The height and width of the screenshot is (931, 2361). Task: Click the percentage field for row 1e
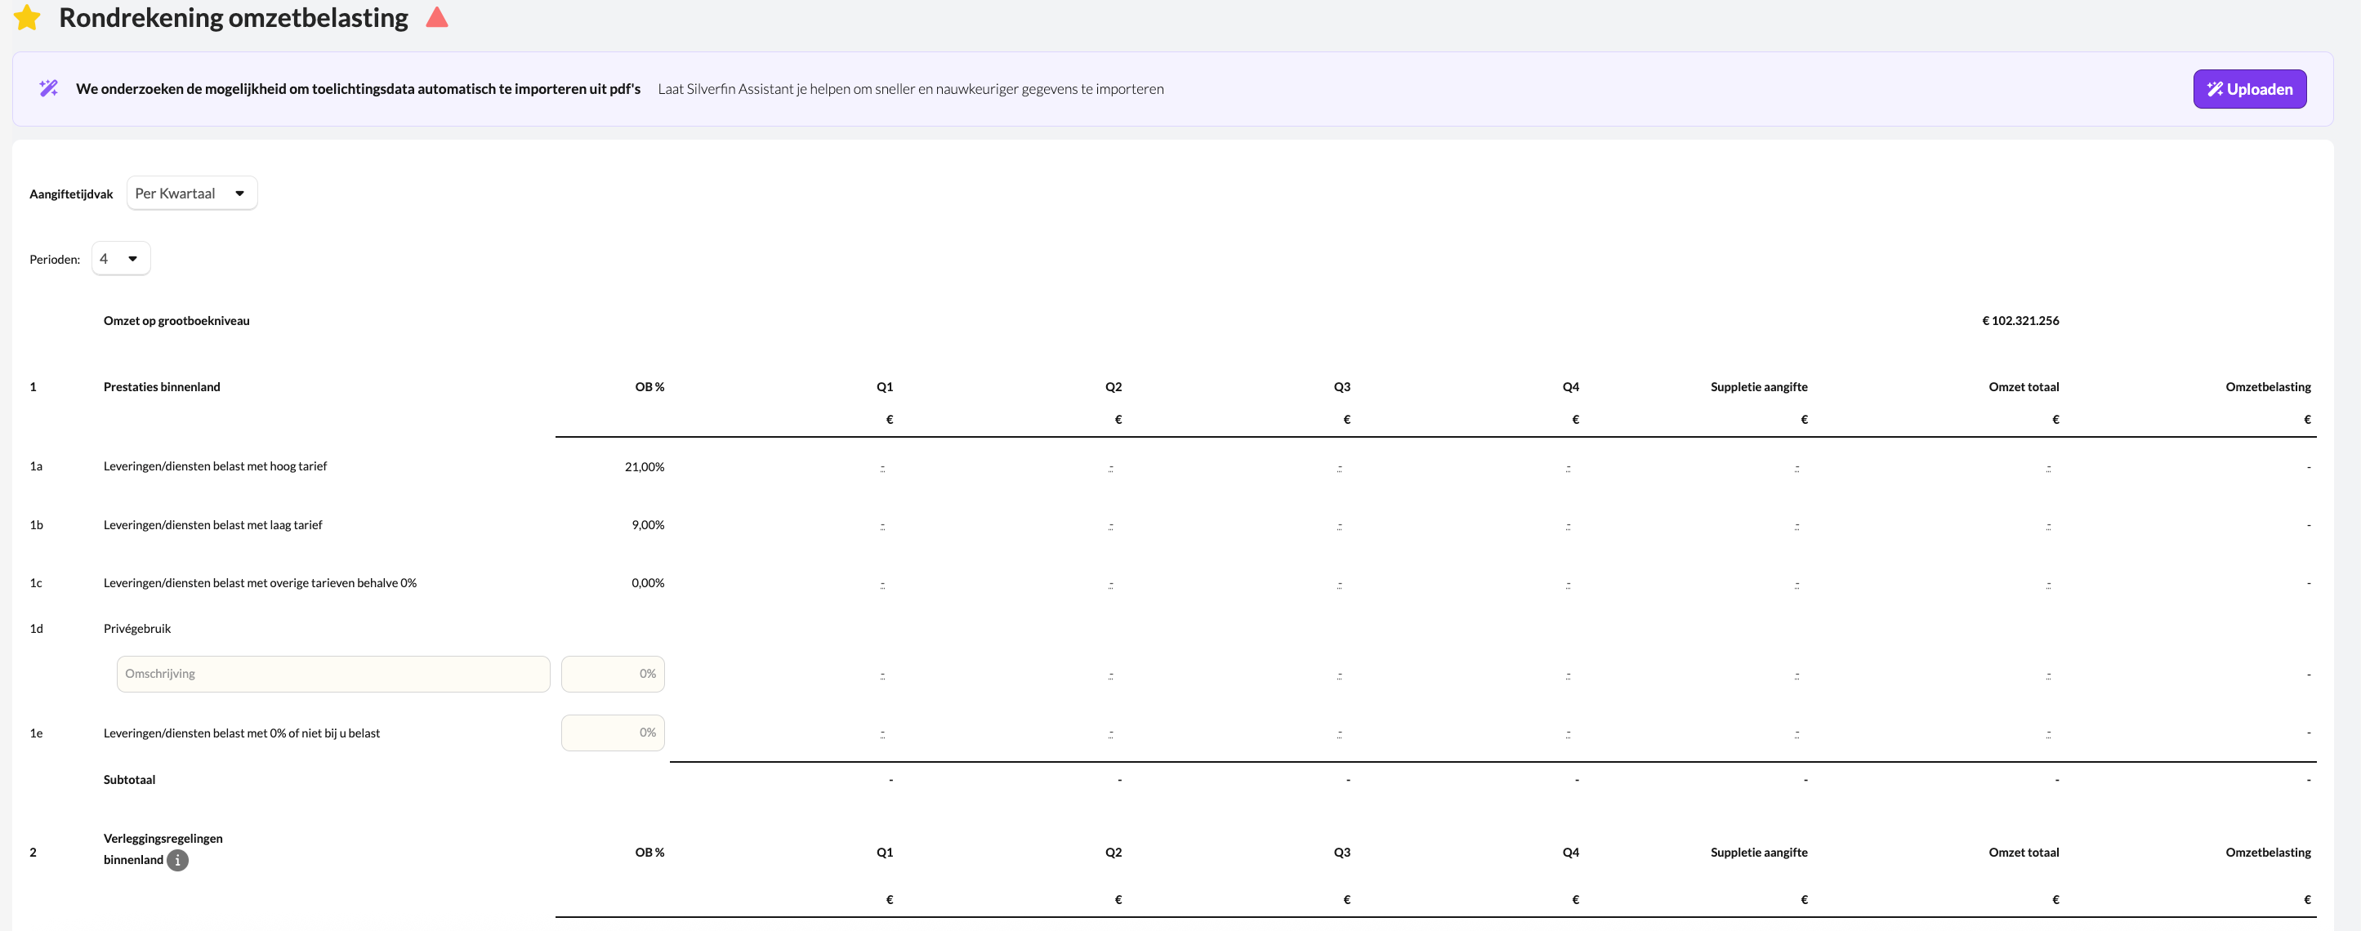(612, 733)
